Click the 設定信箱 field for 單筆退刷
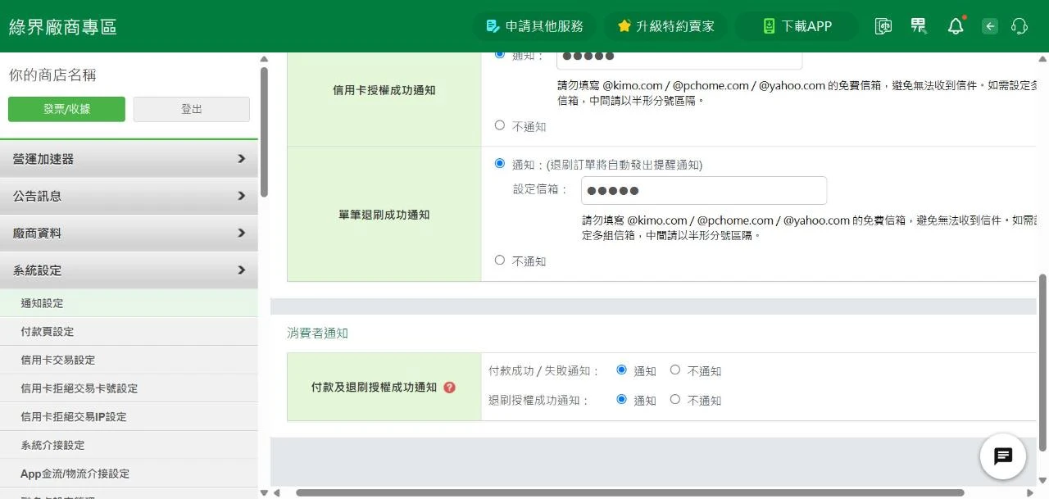The height and width of the screenshot is (499, 1049). click(x=704, y=191)
